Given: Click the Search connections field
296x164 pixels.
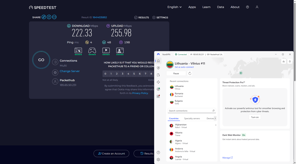Looking at the screenshot, I should [192, 111].
